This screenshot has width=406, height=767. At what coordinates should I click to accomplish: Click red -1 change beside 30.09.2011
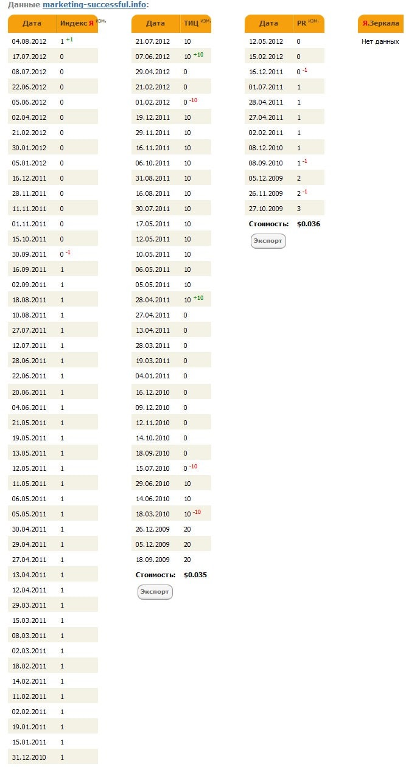click(68, 252)
